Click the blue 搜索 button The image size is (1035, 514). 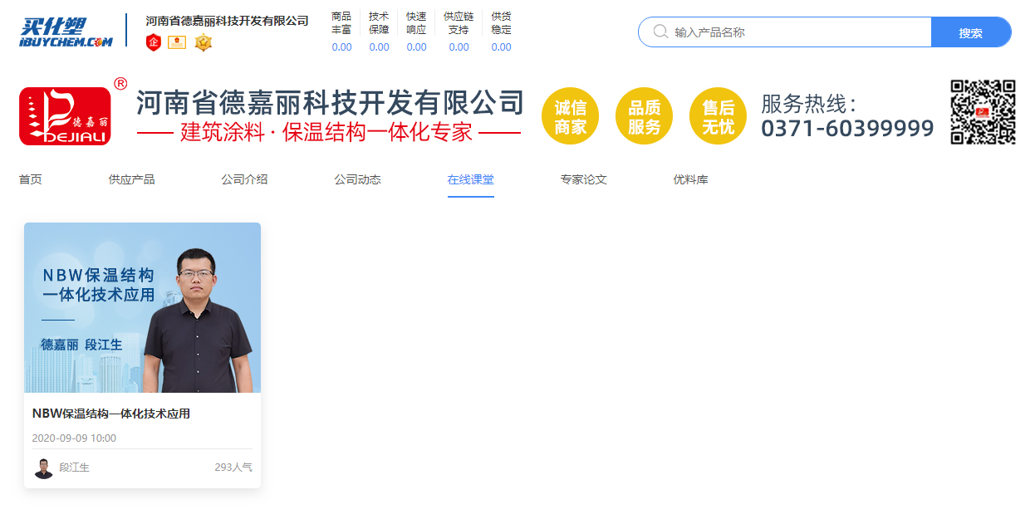pos(971,32)
